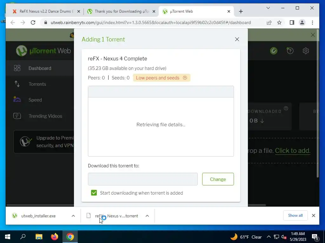The image size is (325, 243).
Task: Open µTorrent settings gear icon
Action: point(306,51)
